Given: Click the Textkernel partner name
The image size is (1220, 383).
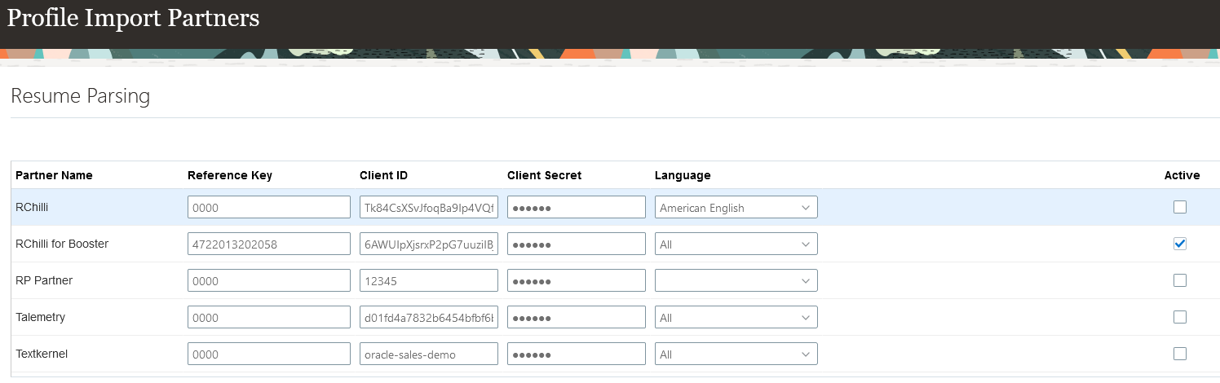Looking at the screenshot, I should pyautogui.click(x=42, y=354).
